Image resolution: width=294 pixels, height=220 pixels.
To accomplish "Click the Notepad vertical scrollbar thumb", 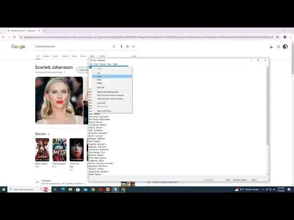I will (267, 107).
